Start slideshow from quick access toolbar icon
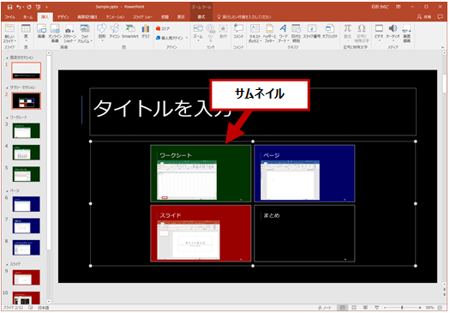The height and width of the screenshot is (313, 450). tap(38, 7)
